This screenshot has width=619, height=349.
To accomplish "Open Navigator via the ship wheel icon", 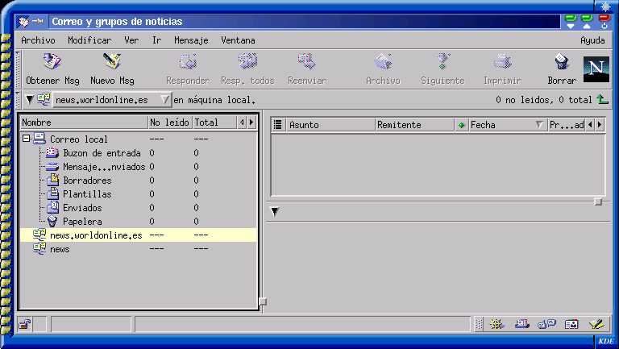I will coord(496,325).
